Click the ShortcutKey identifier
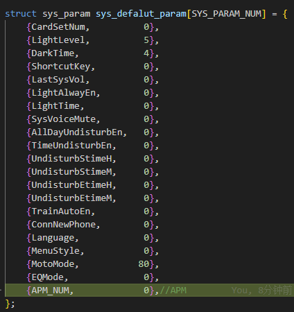294x312 pixels. (x=61, y=67)
